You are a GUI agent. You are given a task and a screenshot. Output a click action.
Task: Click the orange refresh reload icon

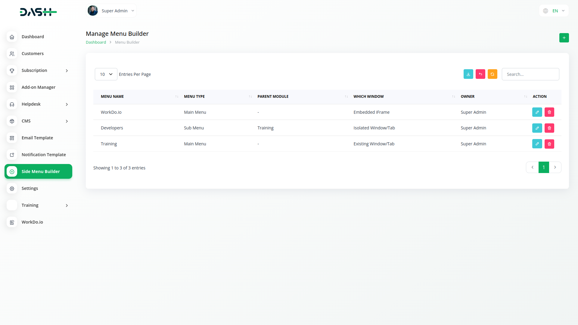(x=492, y=74)
